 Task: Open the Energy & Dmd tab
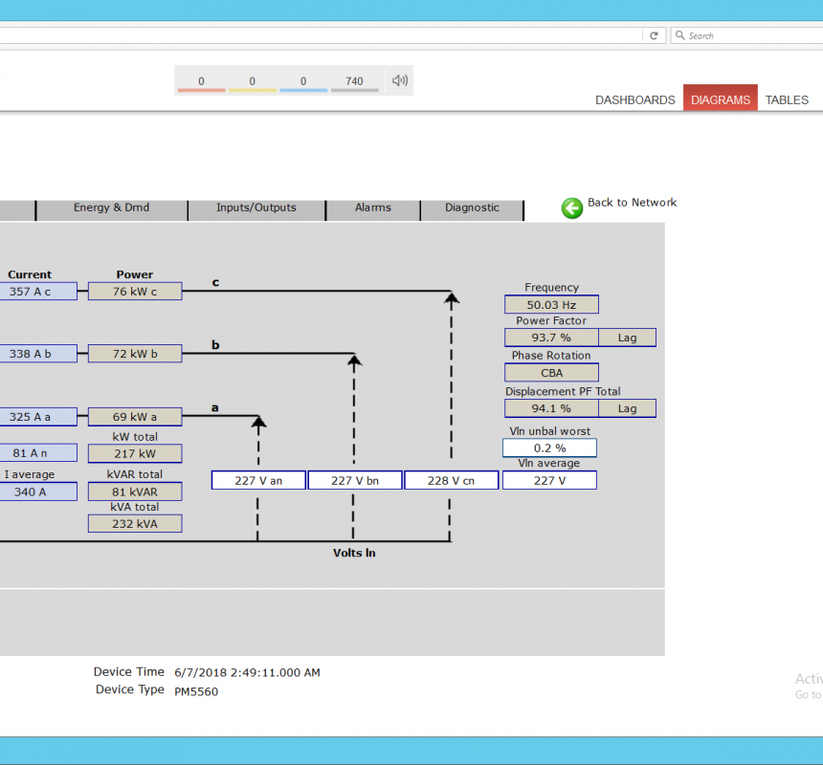[111, 208]
